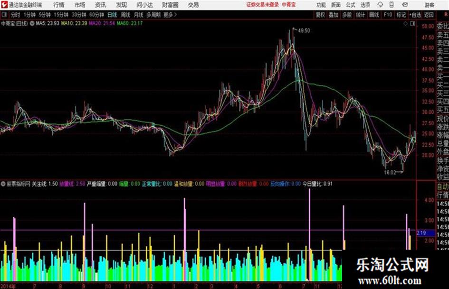Select the 周线 weekly chart tab
This screenshot has width=449, height=289.
(x=125, y=15)
